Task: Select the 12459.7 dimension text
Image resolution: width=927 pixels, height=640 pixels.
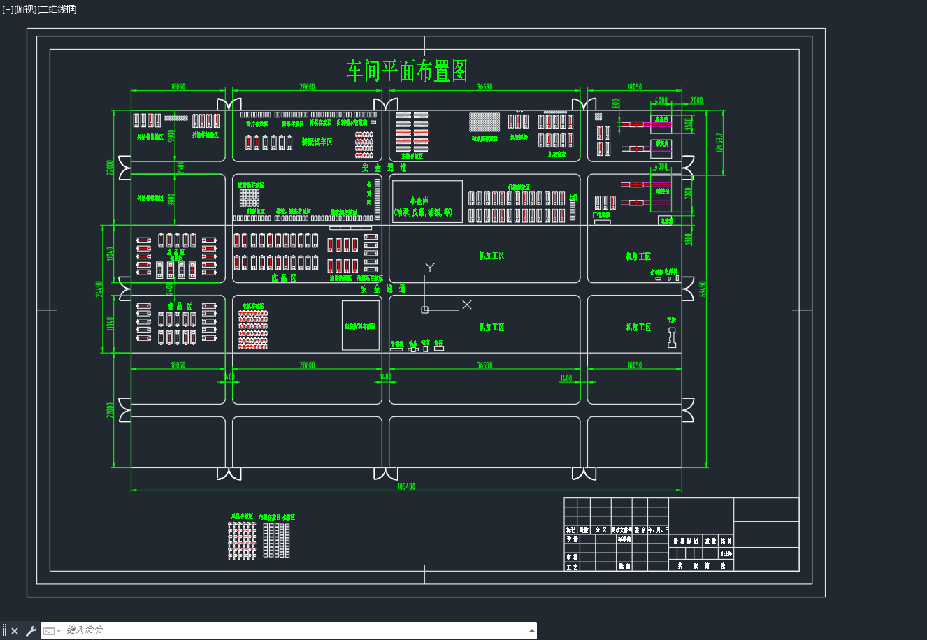Action: click(x=719, y=142)
